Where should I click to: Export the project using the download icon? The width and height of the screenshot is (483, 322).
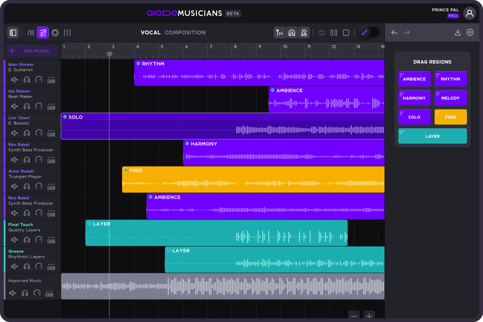tap(458, 32)
